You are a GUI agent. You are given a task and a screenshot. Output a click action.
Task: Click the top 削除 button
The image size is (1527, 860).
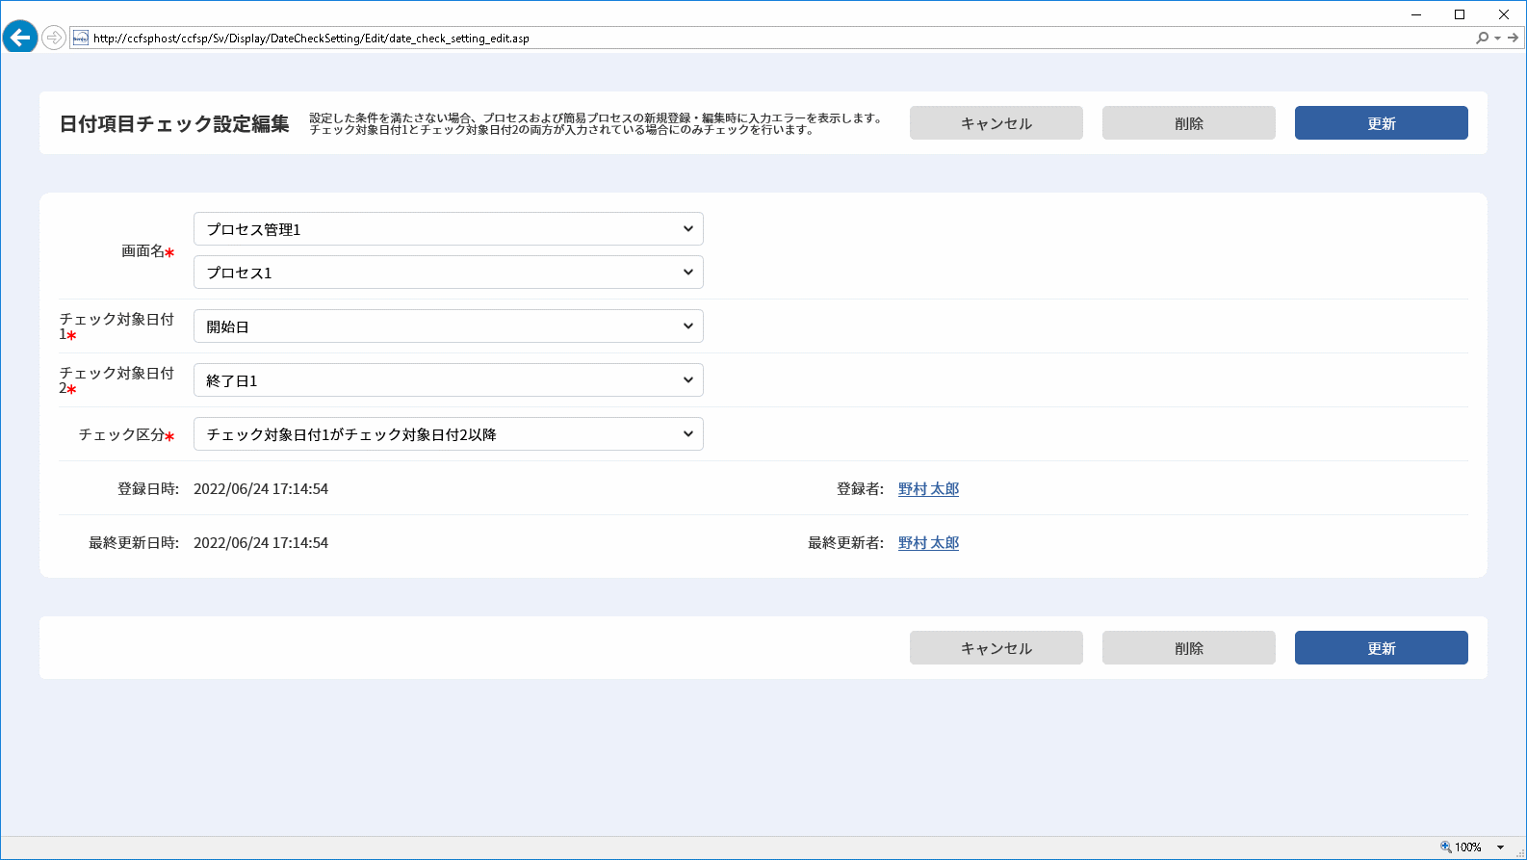tap(1189, 123)
